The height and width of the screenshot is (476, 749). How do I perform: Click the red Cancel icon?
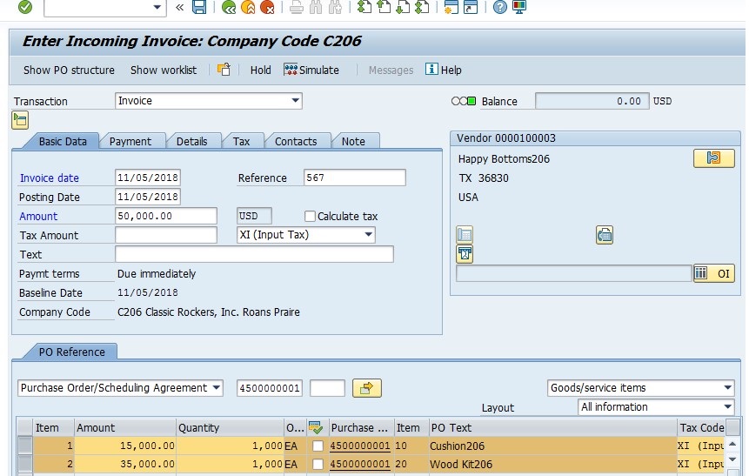click(267, 8)
